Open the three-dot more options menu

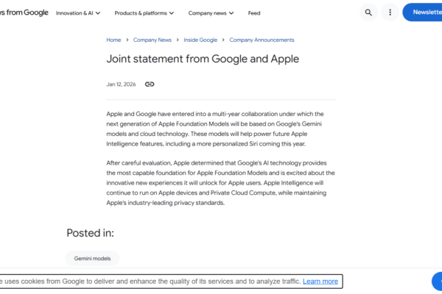pos(390,12)
